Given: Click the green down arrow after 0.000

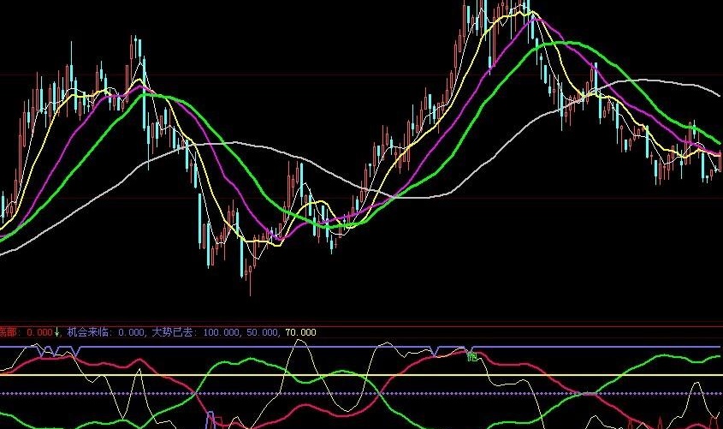Looking at the screenshot, I should coord(57,332).
